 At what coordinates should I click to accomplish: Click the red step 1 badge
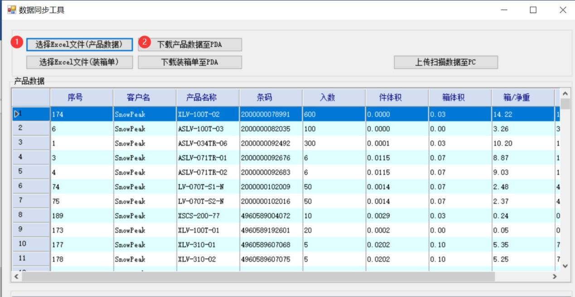point(17,43)
